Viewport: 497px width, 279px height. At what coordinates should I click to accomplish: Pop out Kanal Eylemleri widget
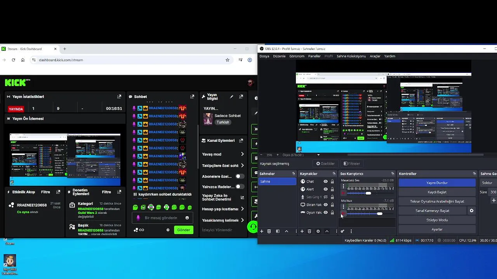(241, 141)
